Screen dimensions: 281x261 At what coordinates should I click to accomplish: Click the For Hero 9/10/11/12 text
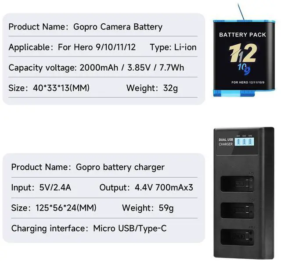pos(97,47)
